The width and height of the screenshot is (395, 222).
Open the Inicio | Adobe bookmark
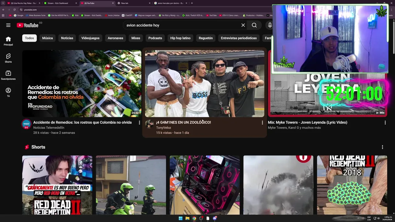pyautogui.click(x=112, y=15)
